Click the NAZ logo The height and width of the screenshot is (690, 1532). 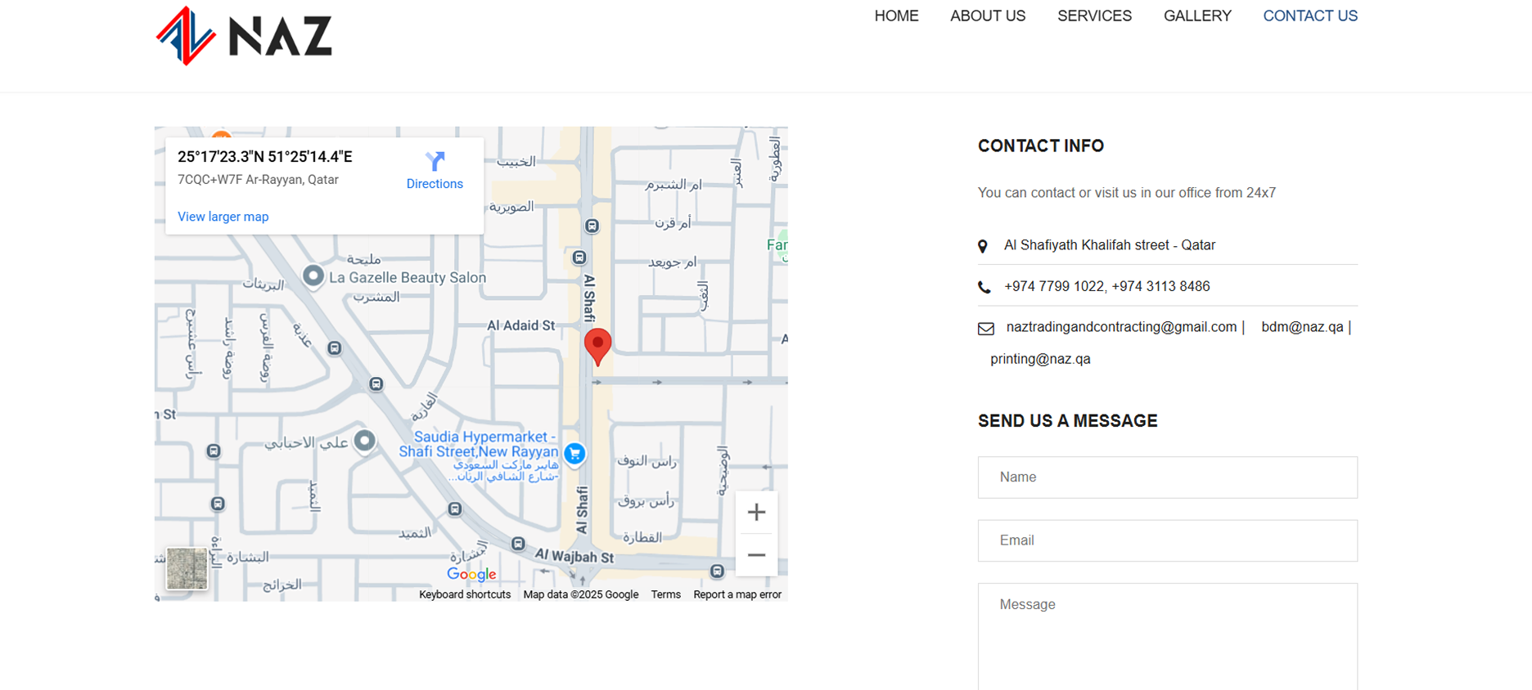click(x=244, y=36)
